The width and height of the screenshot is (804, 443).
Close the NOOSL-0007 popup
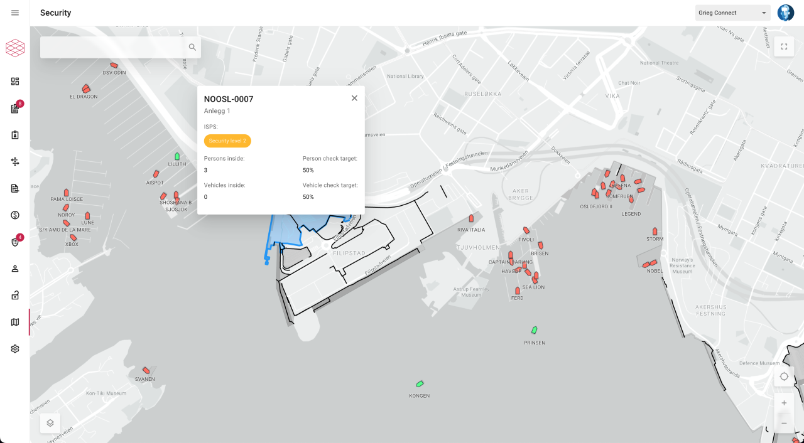pyautogui.click(x=354, y=98)
